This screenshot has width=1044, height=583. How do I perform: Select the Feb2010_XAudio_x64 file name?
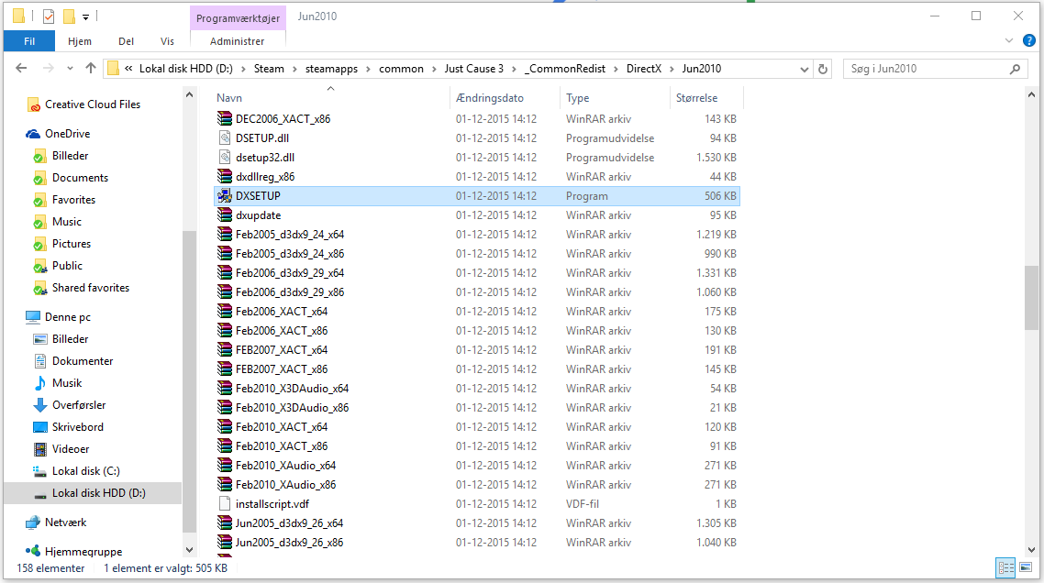(285, 465)
